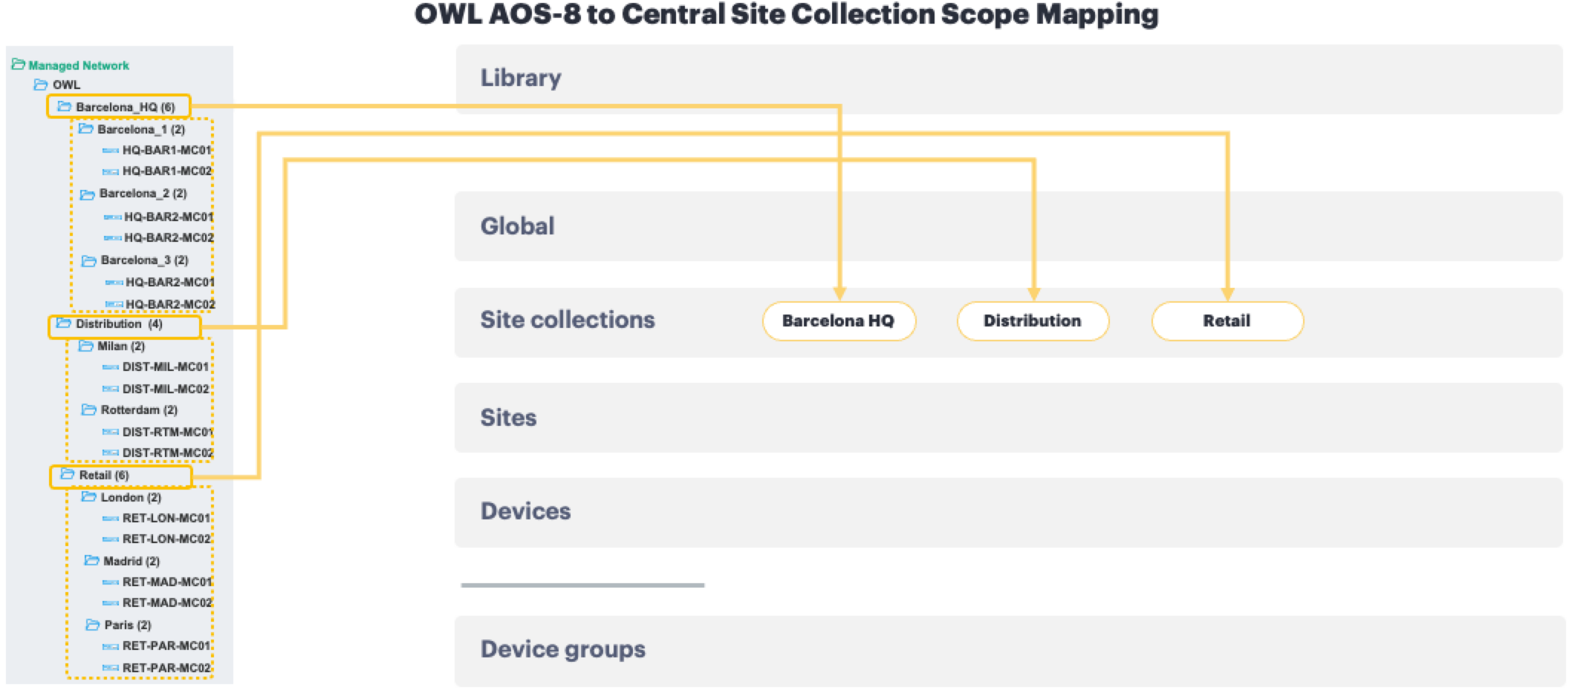Viewport: 1569px width, 690px height.
Task: Select the Barcelona_2 (2) tree label
Action: point(143,193)
